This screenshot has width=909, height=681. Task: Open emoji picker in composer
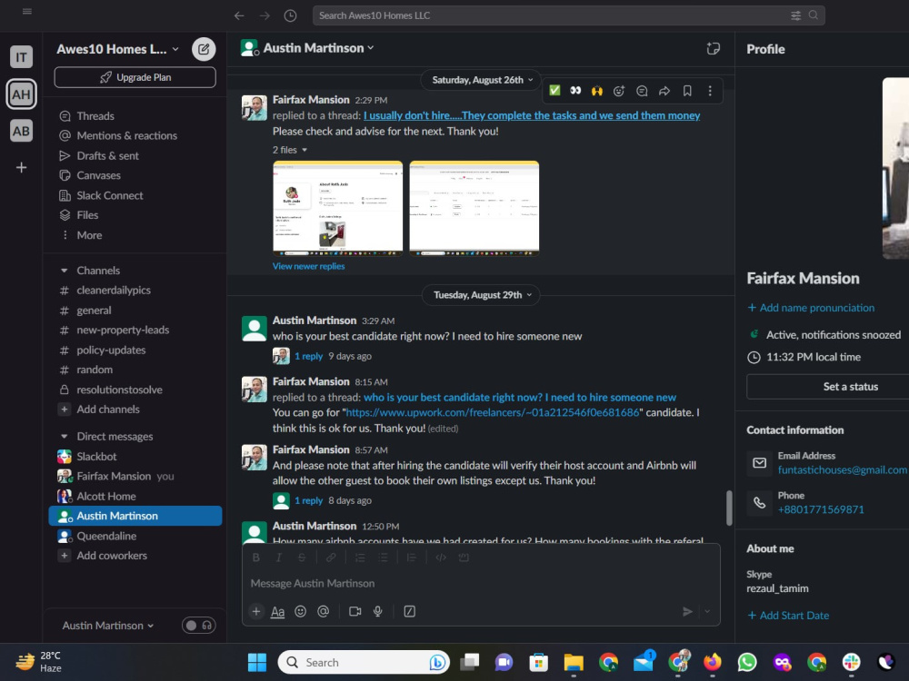point(300,611)
